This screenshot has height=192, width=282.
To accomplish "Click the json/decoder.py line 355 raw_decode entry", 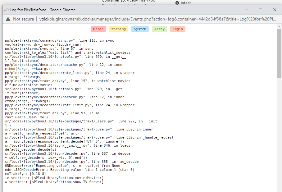I will [72, 162].
